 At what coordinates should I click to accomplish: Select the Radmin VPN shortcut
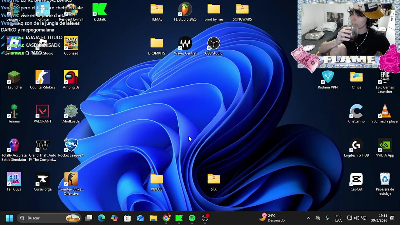point(328,80)
